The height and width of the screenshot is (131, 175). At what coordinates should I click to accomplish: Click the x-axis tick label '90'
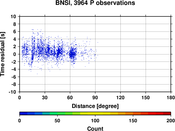pyautogui.click(x=95, y=97)
